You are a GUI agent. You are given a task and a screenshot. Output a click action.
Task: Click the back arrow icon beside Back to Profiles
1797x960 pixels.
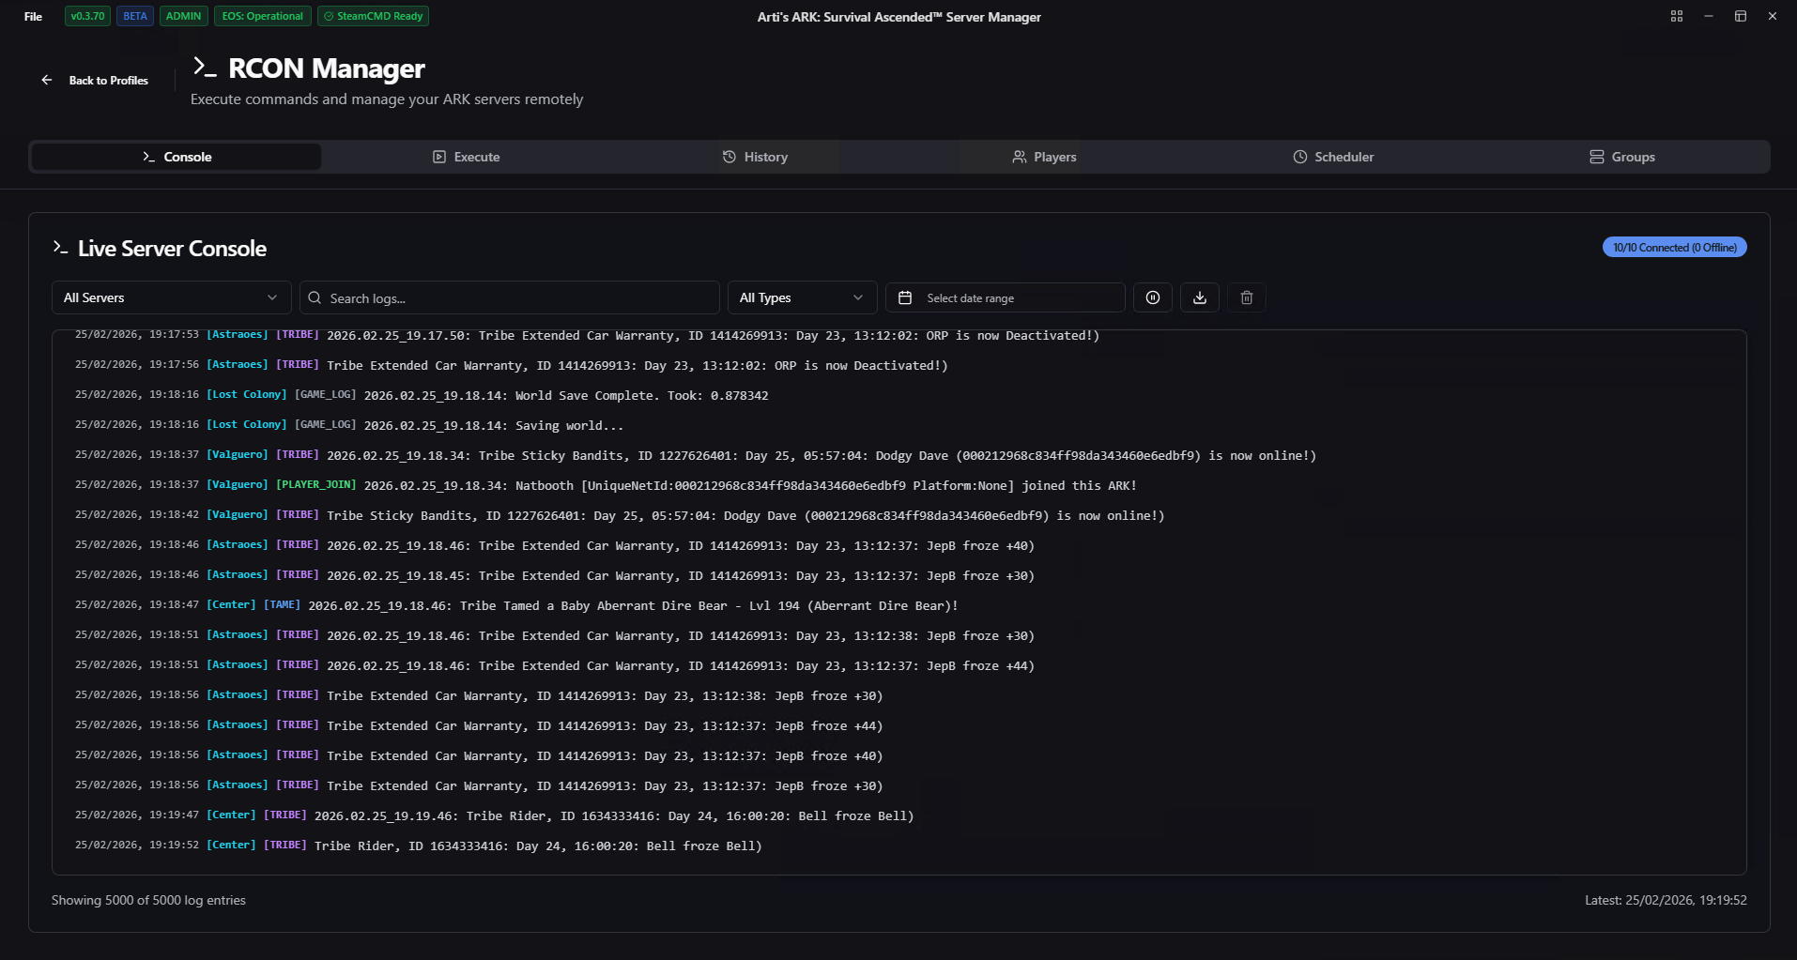coord(47,81)
